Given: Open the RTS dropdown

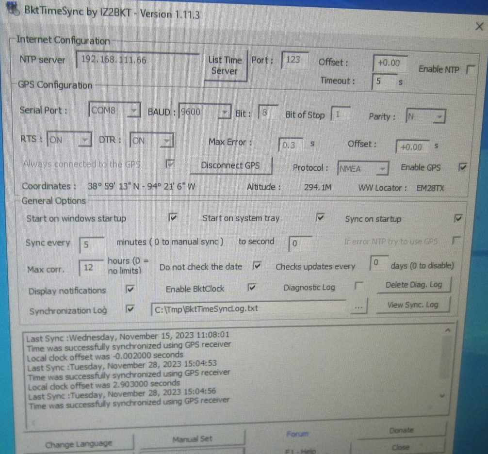Looking at the screenshot, I should click(85, 141).
